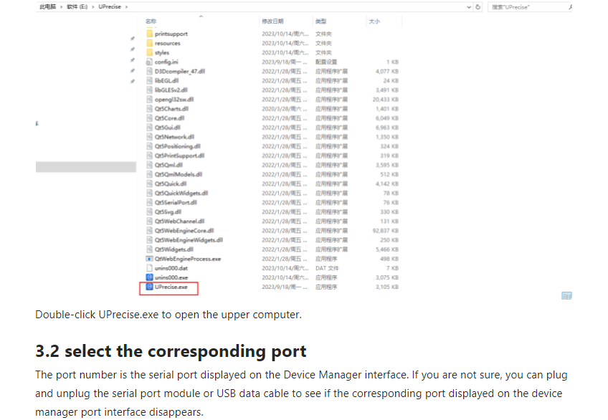Refresh the folder with the address bar icon
This screenshot has height=420, width=608.
point(478,6)
